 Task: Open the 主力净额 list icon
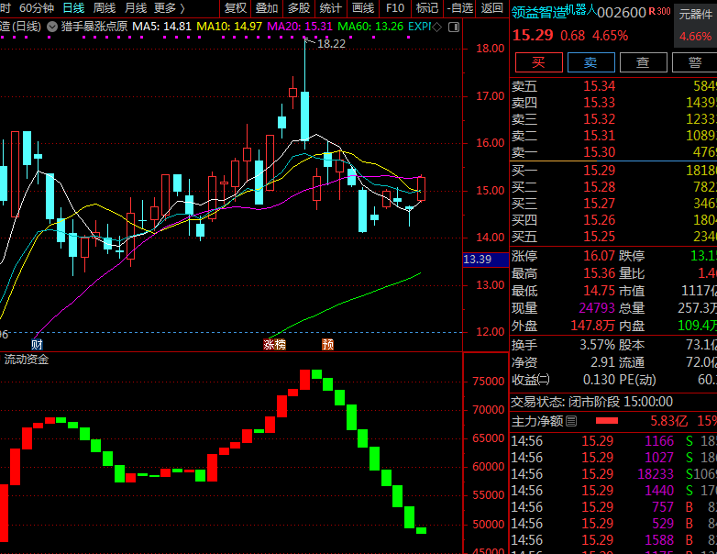(x=571, y=421)
